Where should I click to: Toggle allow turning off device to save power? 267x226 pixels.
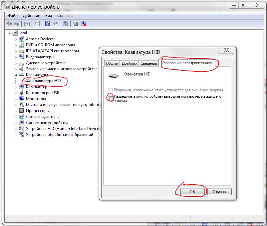(111, 90)
